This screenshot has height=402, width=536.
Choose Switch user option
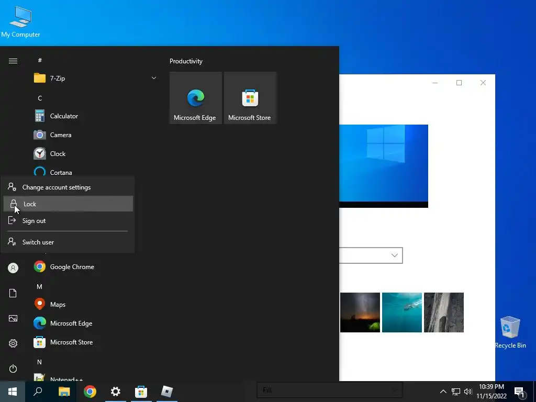(68, 242)
